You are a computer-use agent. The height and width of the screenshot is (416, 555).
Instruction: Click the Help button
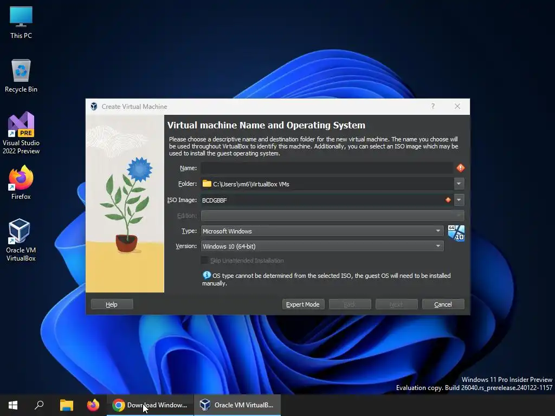pos(112,304)
